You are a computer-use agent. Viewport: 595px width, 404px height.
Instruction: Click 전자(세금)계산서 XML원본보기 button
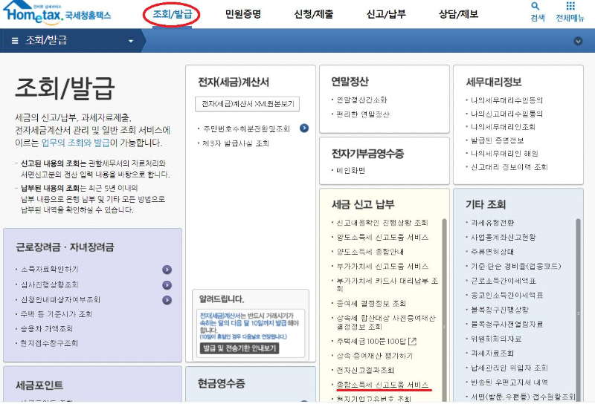pyautogui.click(x=248, y=104)
